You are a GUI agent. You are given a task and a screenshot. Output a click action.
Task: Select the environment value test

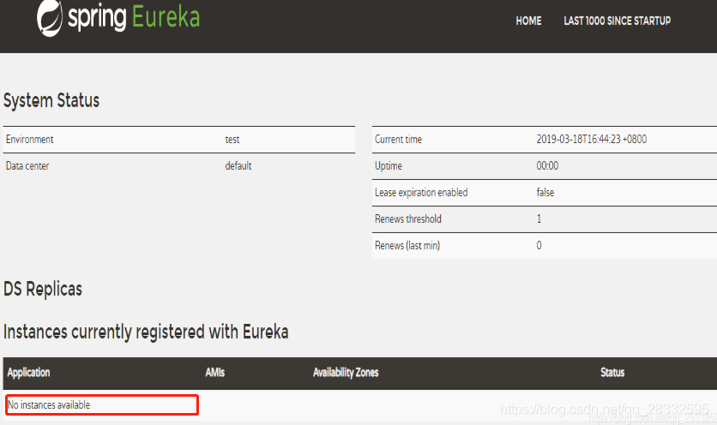(232, 140)
